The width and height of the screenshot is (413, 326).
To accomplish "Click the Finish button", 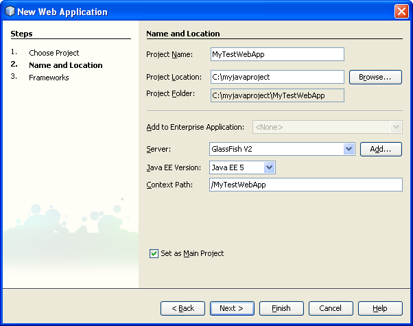I will pyautogui.click(x=281, y=308).
